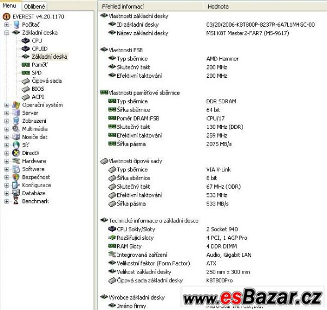Image resolution: width=327 pixels, height=310 pixels.
Task: Click the K8T800Pro chipset value
Action: 220,281
